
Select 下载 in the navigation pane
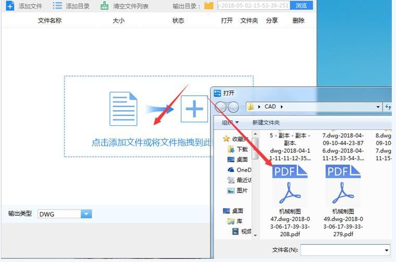click(x=239, y=149)
